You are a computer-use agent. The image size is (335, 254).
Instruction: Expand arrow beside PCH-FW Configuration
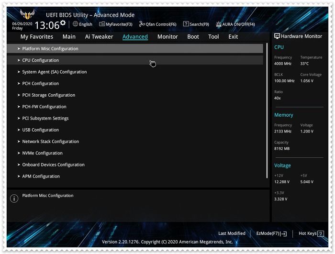click(x=19, y=107)
